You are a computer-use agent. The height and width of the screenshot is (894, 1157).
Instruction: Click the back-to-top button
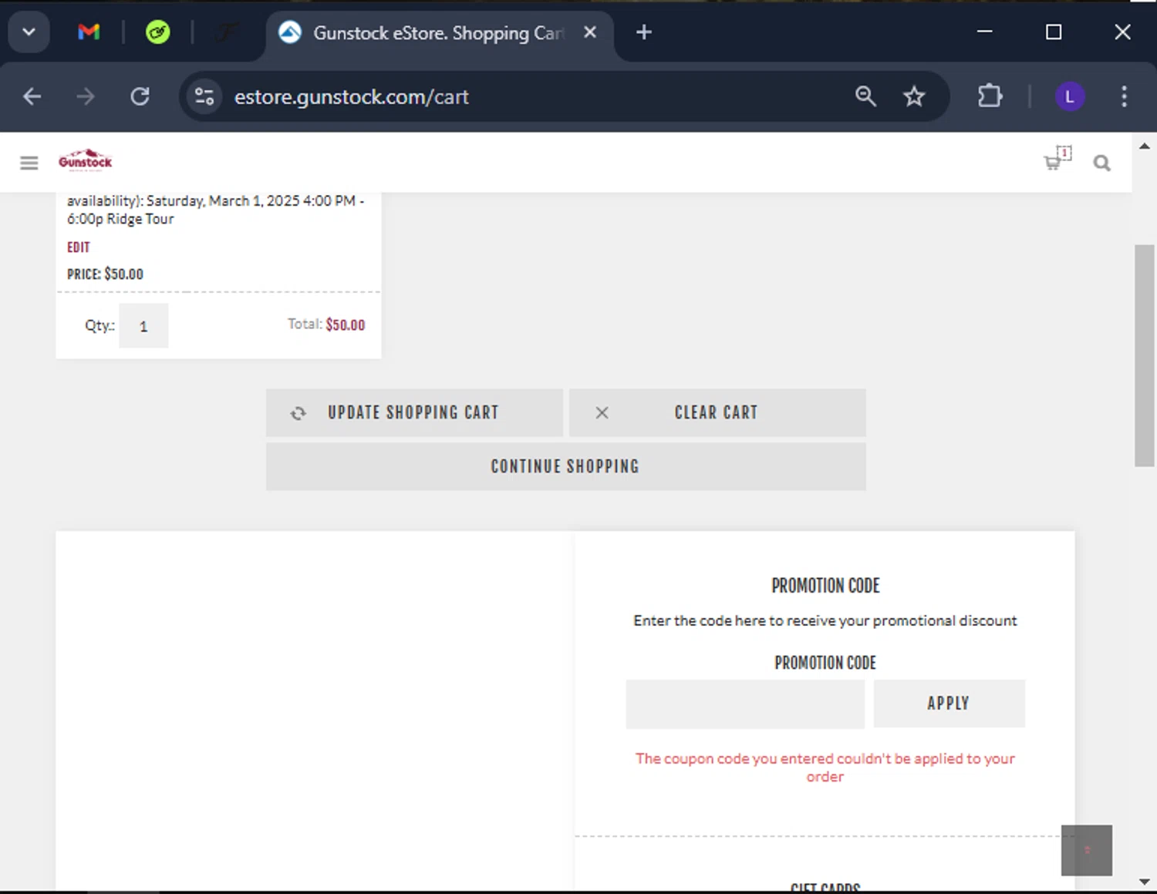[x=1086, y=850]
